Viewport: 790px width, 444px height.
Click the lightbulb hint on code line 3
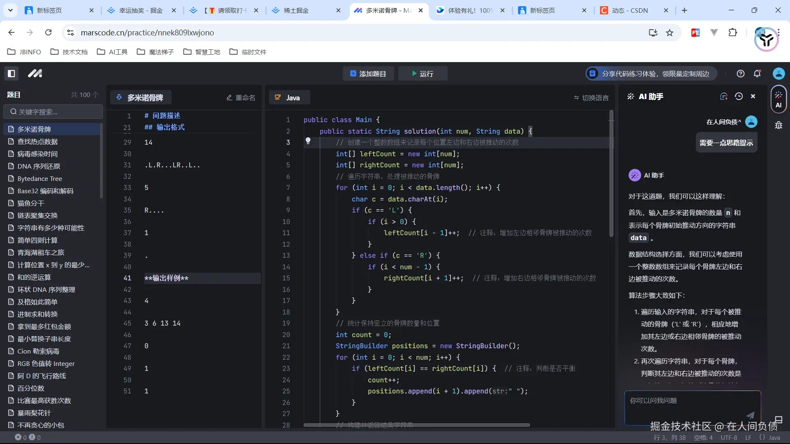click(308, 141)
